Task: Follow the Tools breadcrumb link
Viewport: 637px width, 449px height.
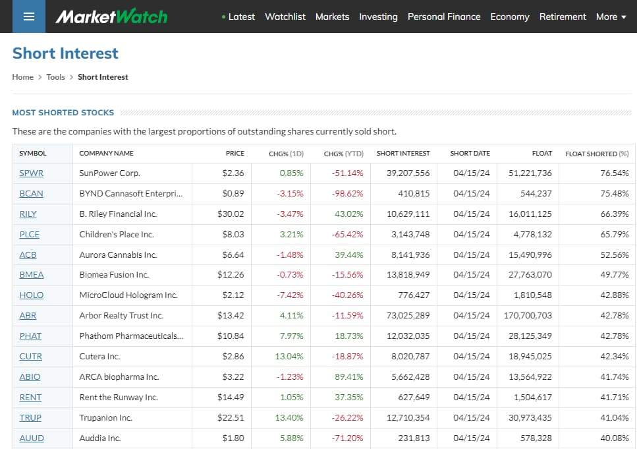Action: coord(55,77)
